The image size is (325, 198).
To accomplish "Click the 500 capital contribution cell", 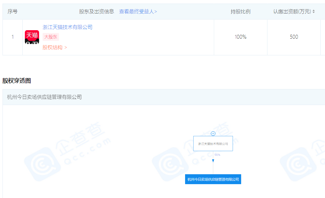I will (x=294, y=37).
